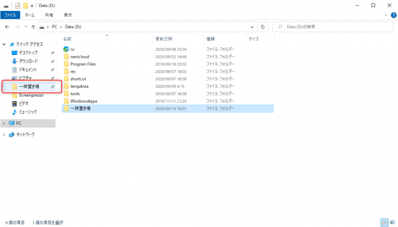Open Screenpresso in the navigation pane
The width and height of the screenshot is (398, 227).
31,95
